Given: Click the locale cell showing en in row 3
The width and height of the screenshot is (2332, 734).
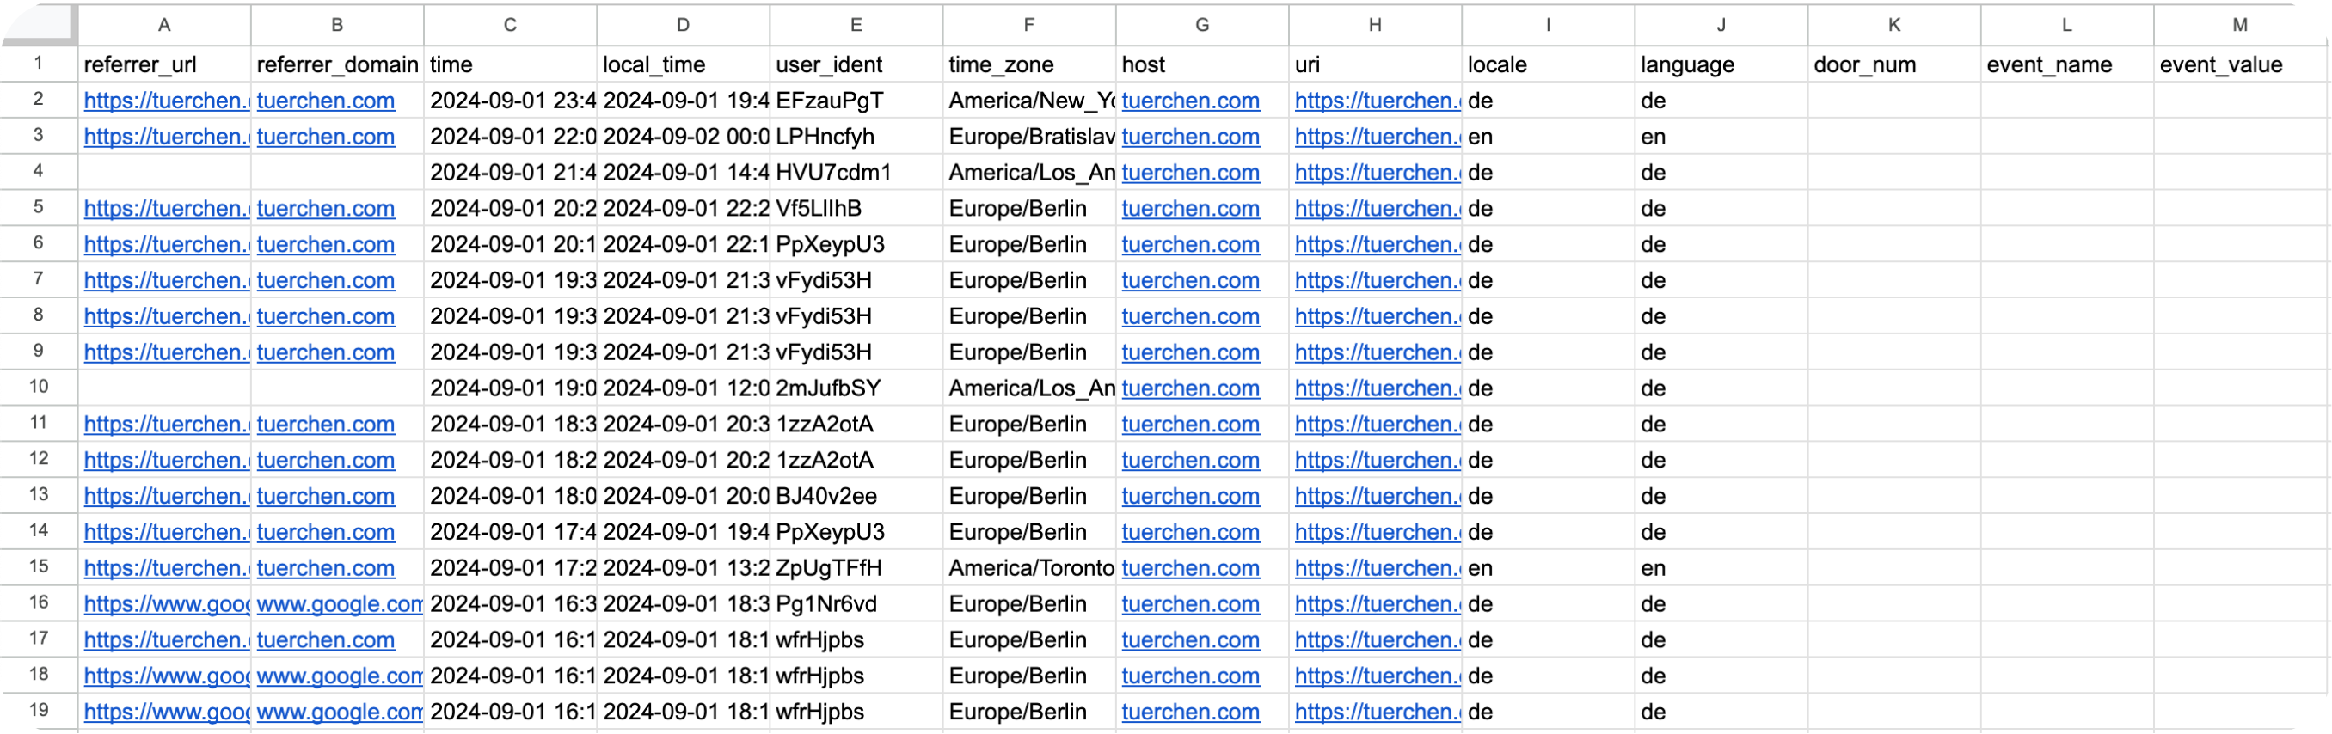Looking at the screenshot, I should pyautogui.click(x=1546, y=137).
